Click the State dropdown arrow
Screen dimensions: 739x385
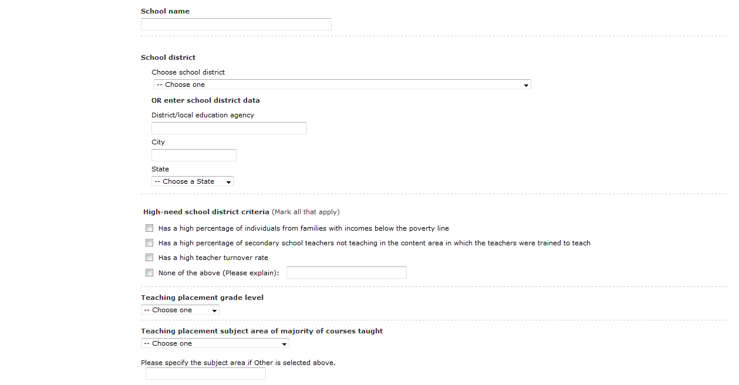point(228,182)
